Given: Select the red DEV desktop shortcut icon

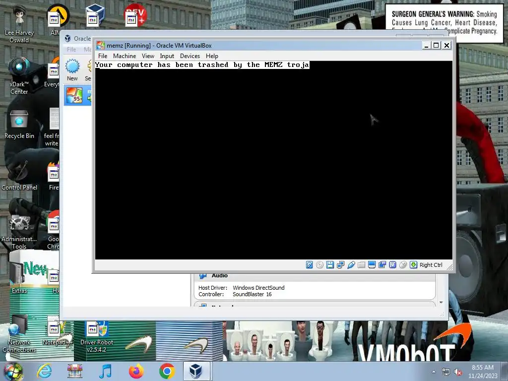Looking at the screenshot, I should click(135, 15).
